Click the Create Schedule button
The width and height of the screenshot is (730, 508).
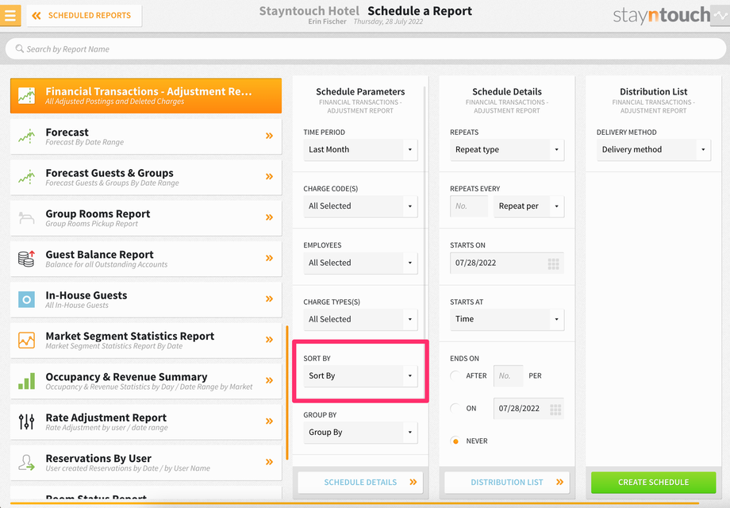653,483
